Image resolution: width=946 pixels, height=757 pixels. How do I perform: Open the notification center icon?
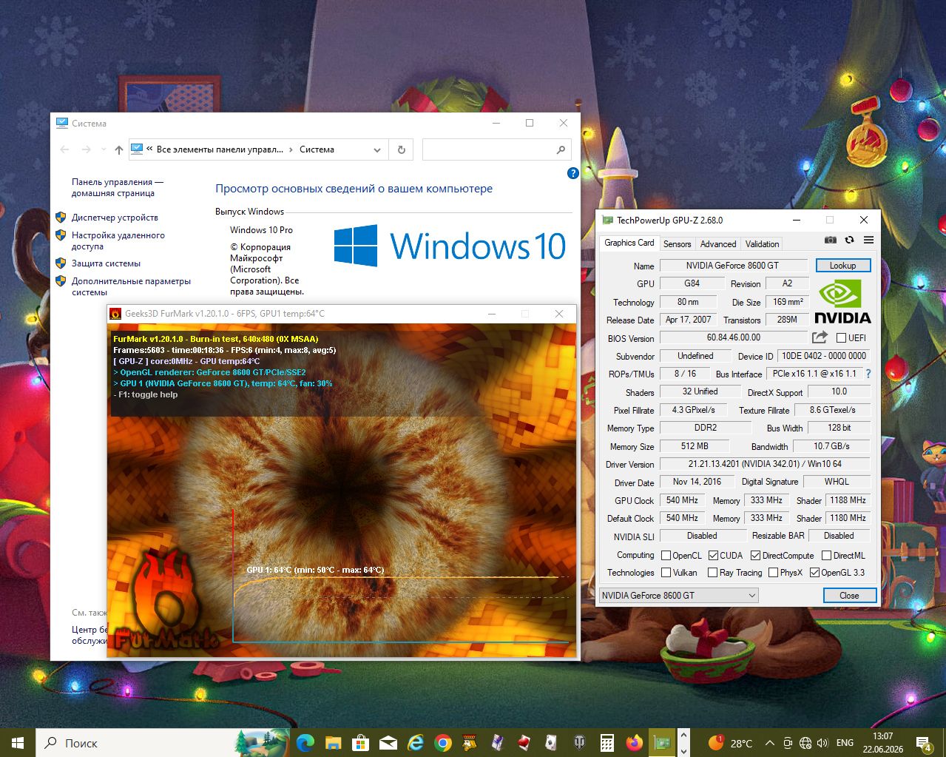click(923, 743)
